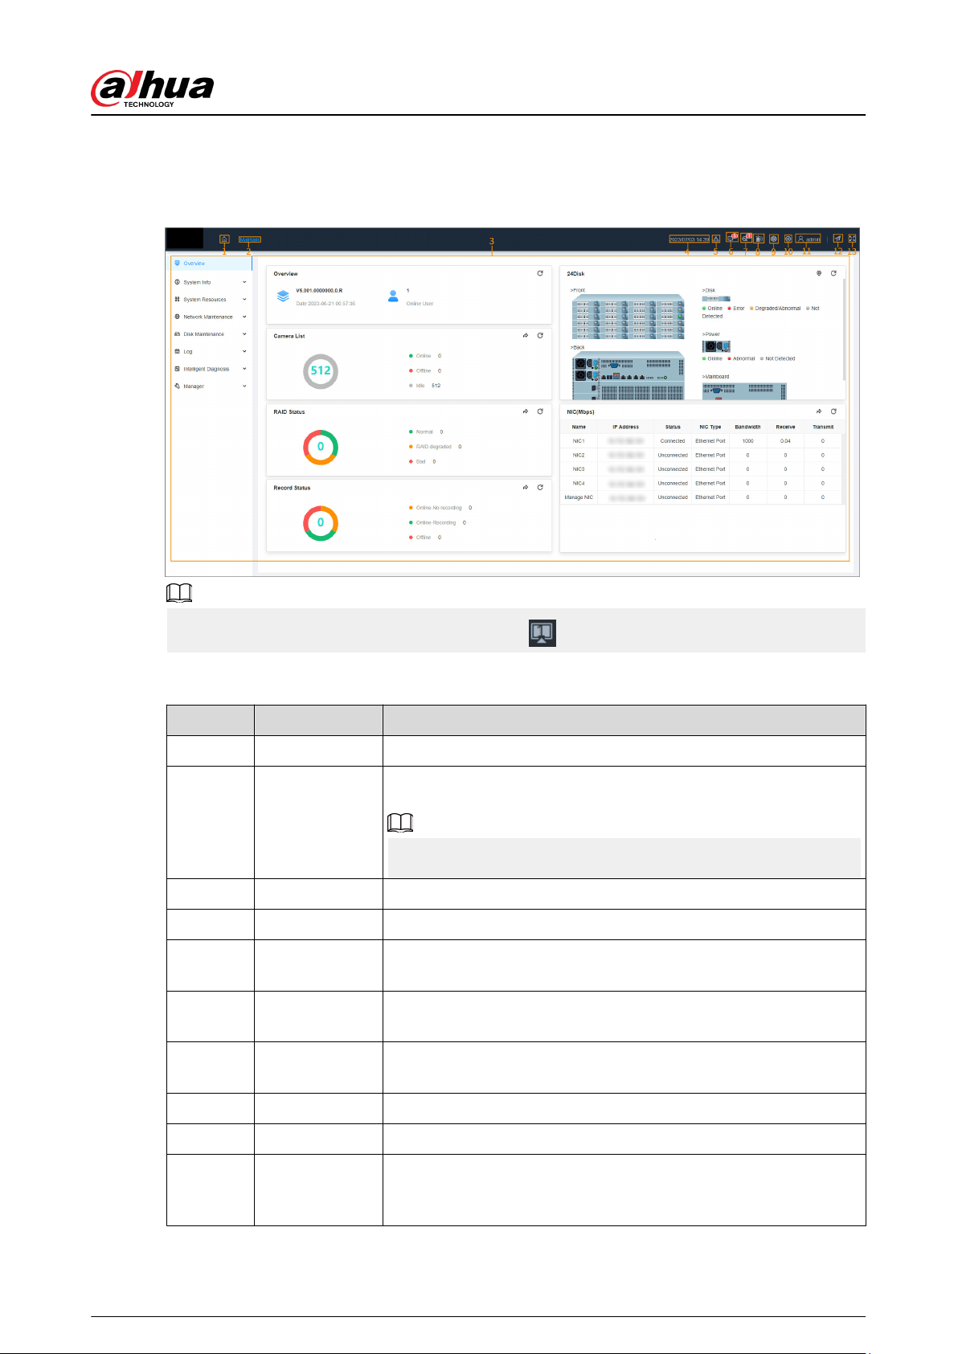Switch to the Maintain tab
This screenshot has width=958, height=1354.
tap(249, 239)
